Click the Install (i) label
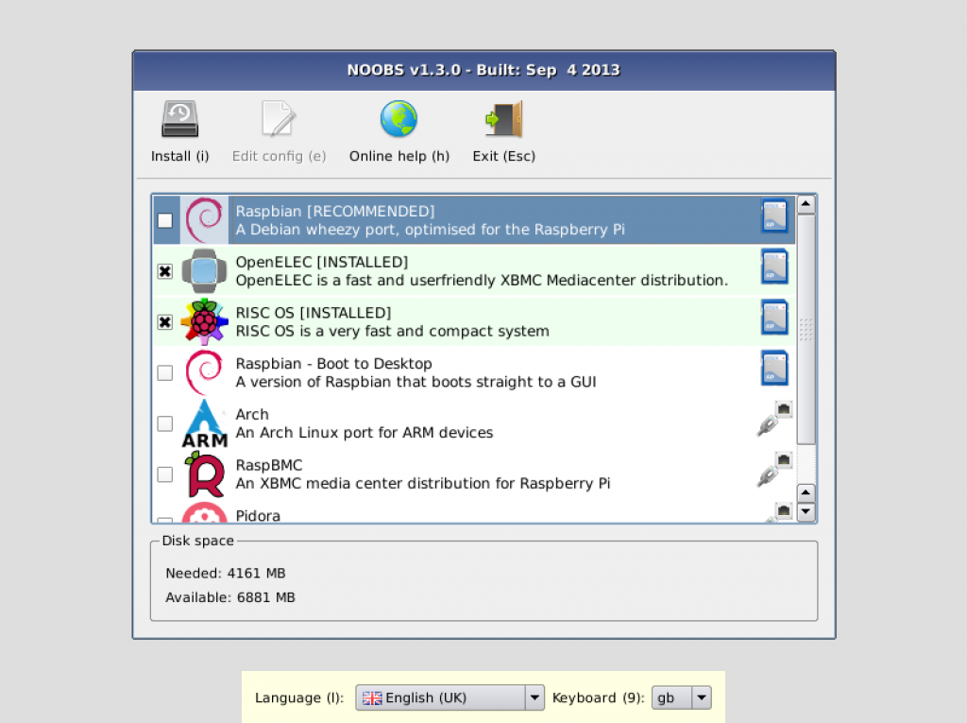The image size is (967, 723). tap(179, 156)
